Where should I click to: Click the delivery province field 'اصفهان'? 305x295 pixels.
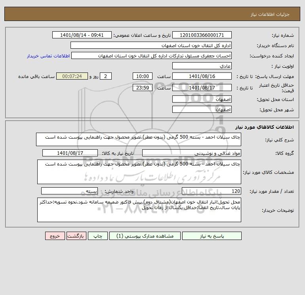pyautogui.click(x=202, y=99)
